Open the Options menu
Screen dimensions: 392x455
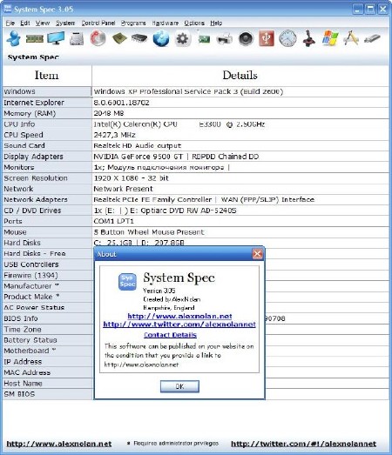194,23
